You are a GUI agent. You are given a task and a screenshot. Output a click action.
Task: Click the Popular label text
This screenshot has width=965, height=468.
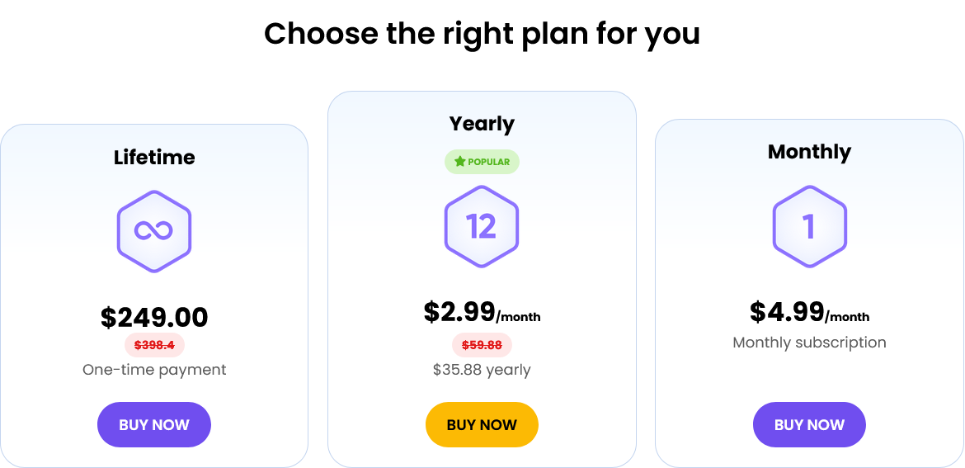489,162
